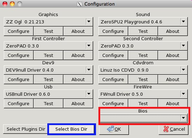Show About for Cdvdrom plugin
This screenshot has width=192, height=138.
173,80
